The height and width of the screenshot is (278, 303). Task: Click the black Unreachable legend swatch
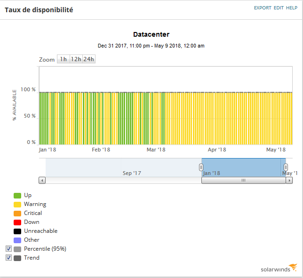[17, 231]
